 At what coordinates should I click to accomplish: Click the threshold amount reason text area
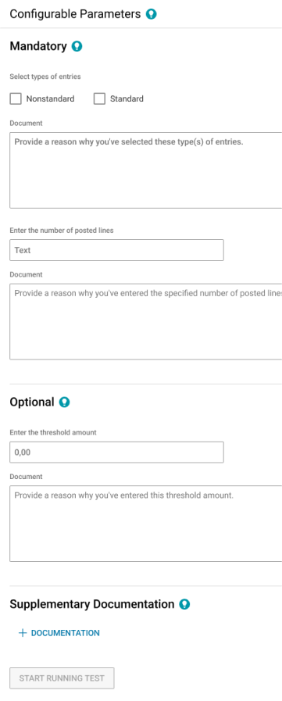pyautogui.click(x=146, y=524)
